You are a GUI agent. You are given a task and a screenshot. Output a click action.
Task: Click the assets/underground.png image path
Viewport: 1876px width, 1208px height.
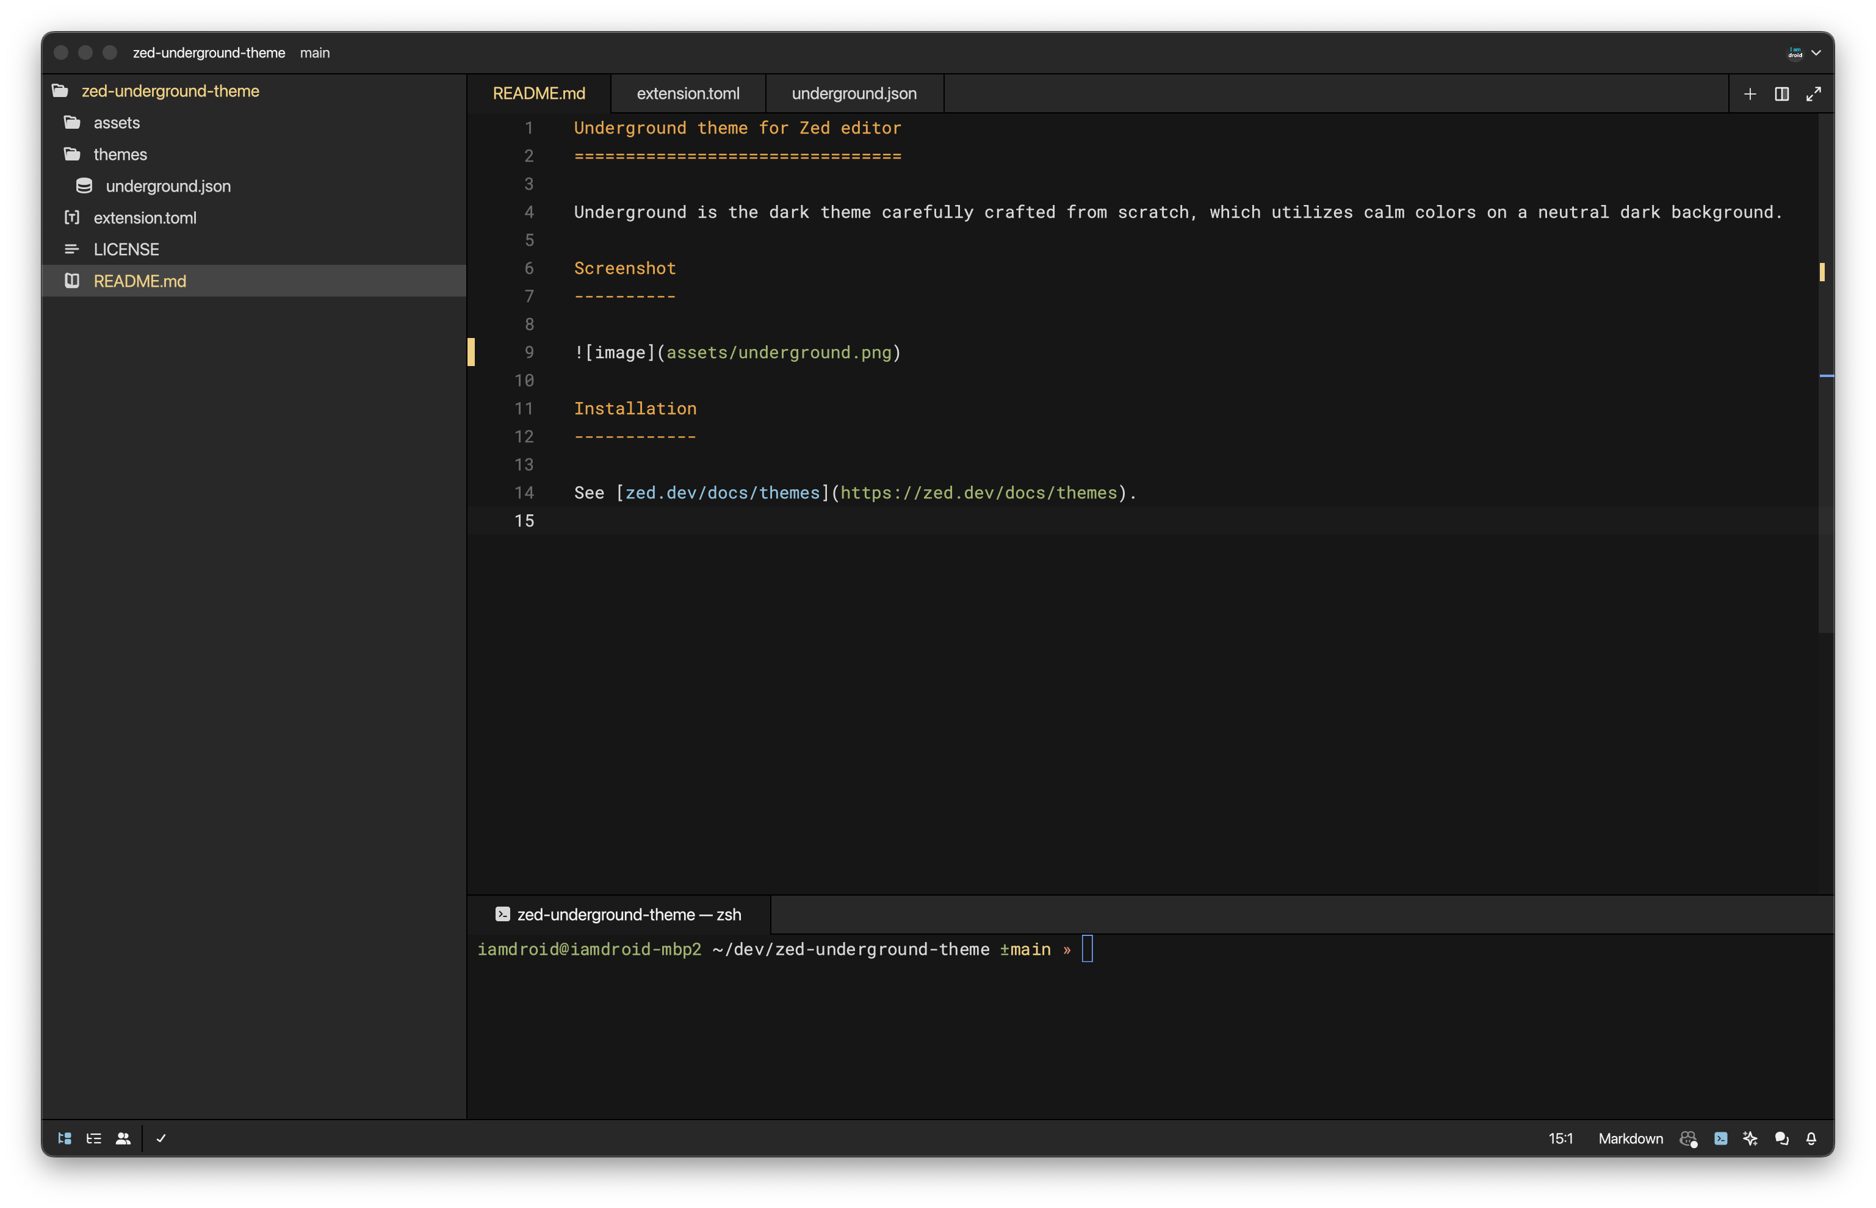pyautogui.click(x=779, y=352)
